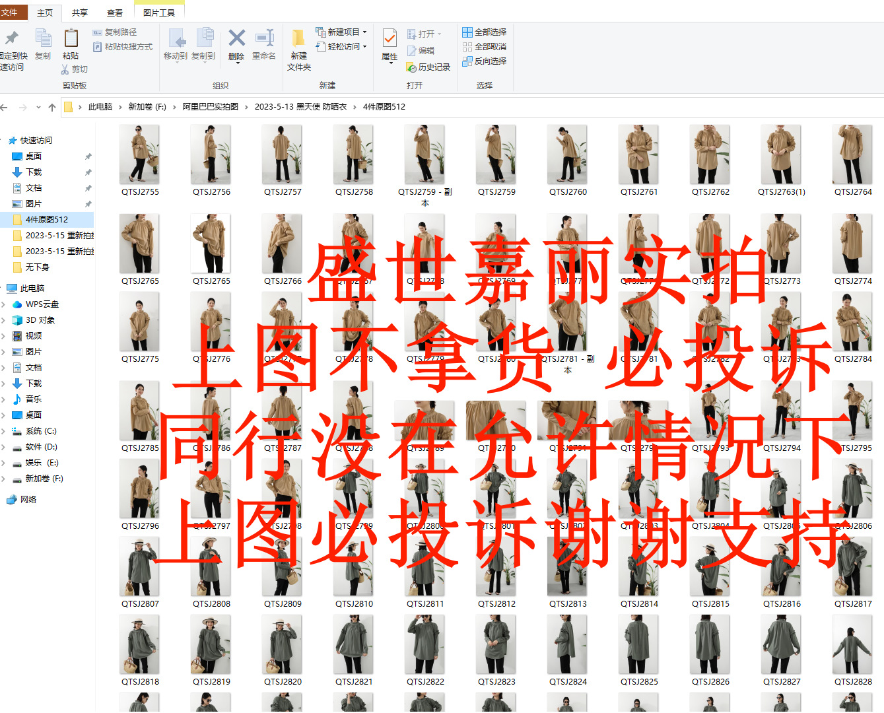This screenshot has width=884, height=713.
Task: Switch to the 共享 ribbon tab
Action: pos(80,13)
